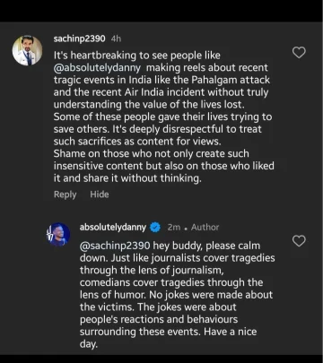The width and height of the screenshot is (323, 363).
Task: Click the Author label
Action: tap(205, 228)
